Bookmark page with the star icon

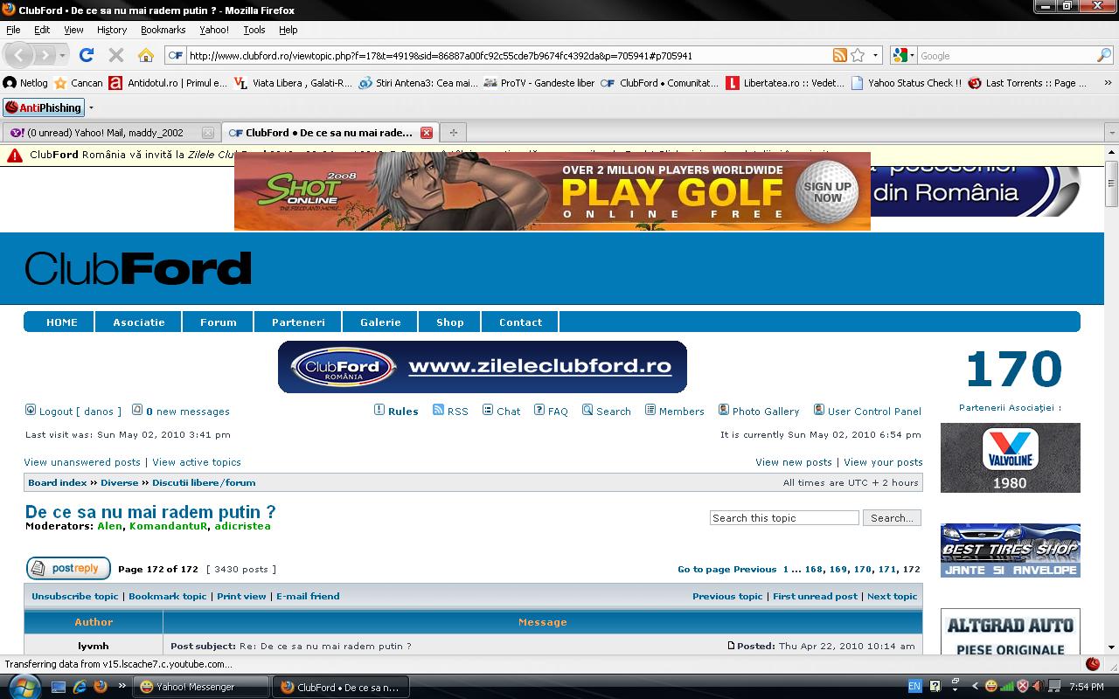pyautogui.click(x=858, y=55)
